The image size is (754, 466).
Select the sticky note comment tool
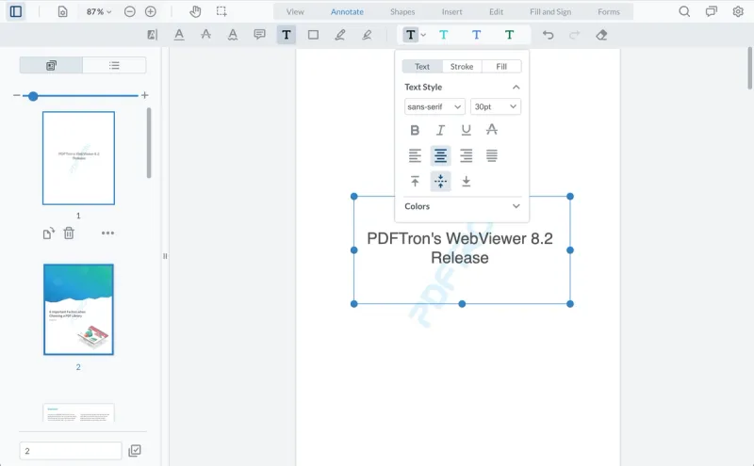click(x=259, y=35)
